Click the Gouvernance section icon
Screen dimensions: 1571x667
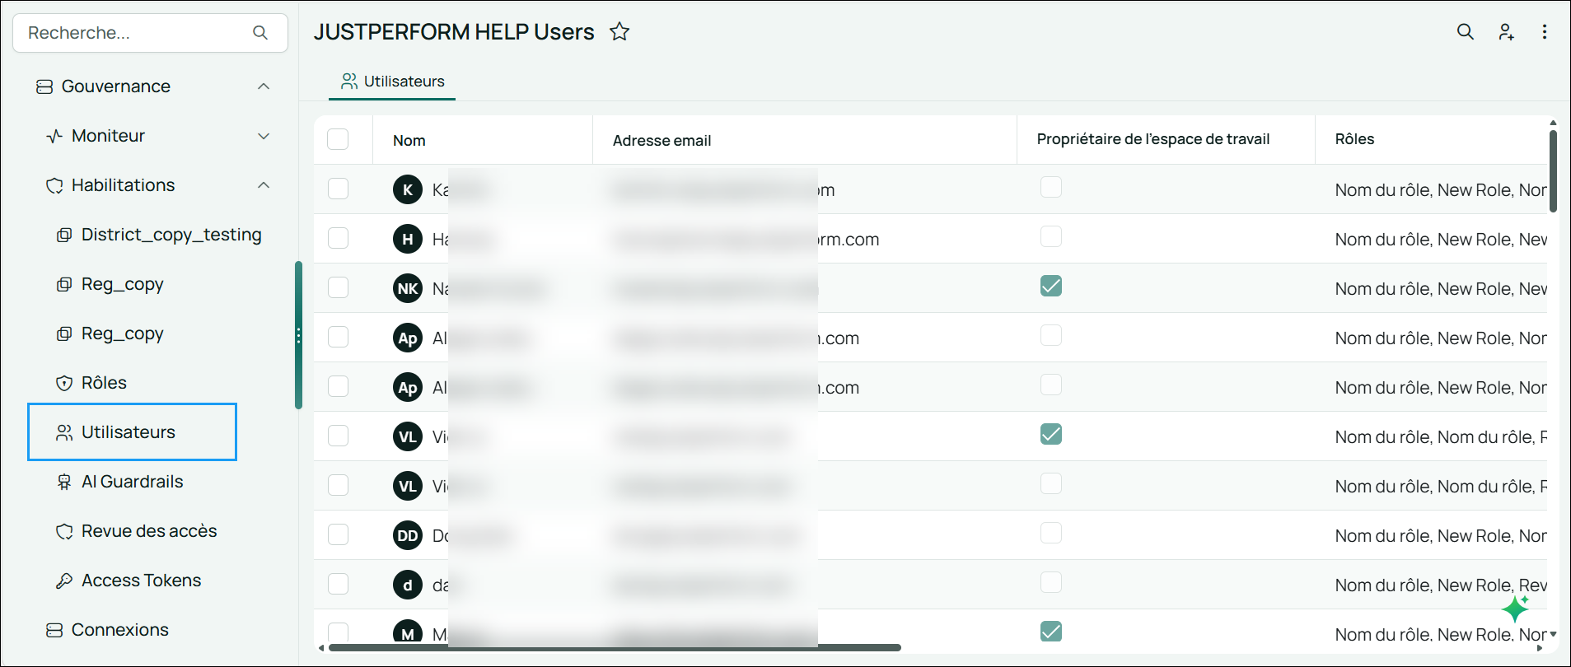tap(44, 86)
